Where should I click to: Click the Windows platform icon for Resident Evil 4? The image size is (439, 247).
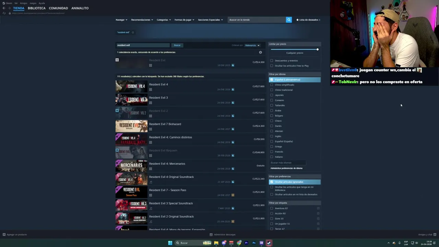150,90
